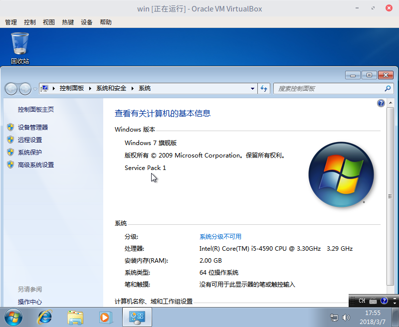The image size is (399, 327).
Task: Open VirtualBox 帮助 menu
Action: [x=106, y=22]
